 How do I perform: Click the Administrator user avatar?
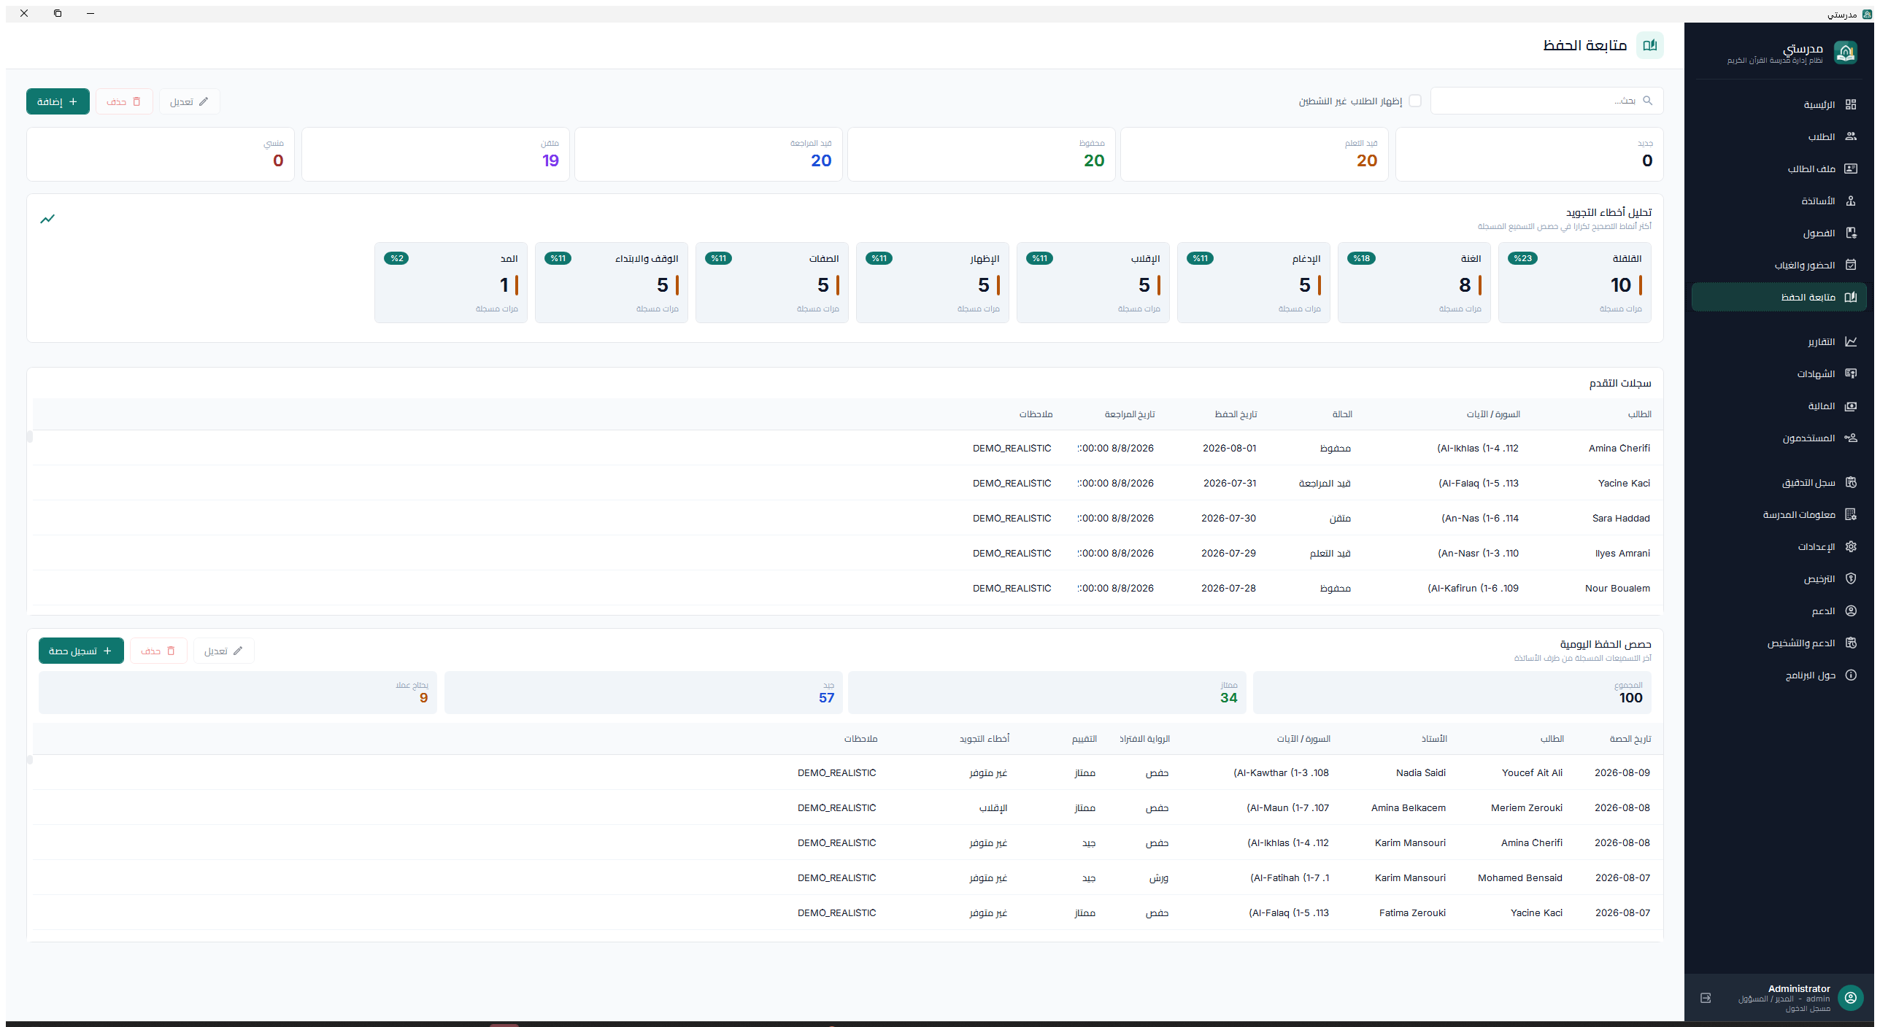click(1850, 997)
